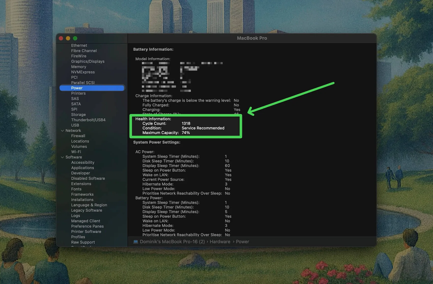This screenshot has height=284, width=433.
Task: Select Frameworks under Software
Action: click(x=82, y=195)
